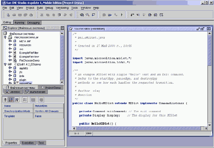214x148 pixels.
Task: Click the Redo arrow toolbar icon
Action: [71, 15]
